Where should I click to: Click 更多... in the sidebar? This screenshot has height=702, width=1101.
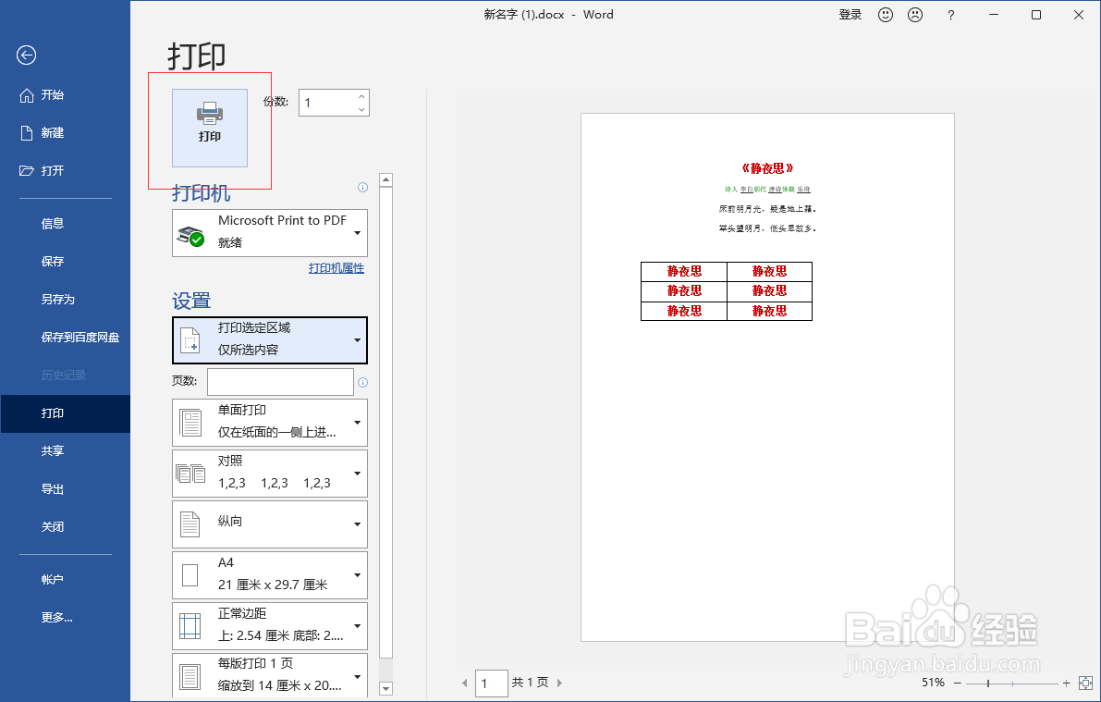click(66, 618)
